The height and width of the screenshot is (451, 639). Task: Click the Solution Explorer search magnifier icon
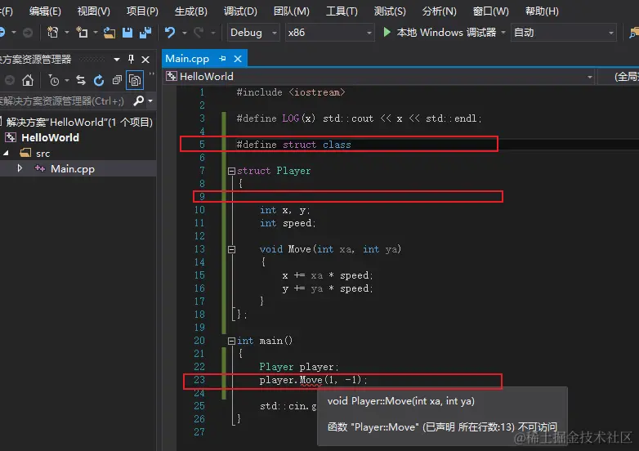pyautogui.click(x=139, y=100)
